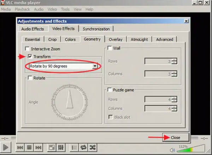Toggle fullscreen video button
Viewport: 212px width, 155px height.
click(52, 148)
